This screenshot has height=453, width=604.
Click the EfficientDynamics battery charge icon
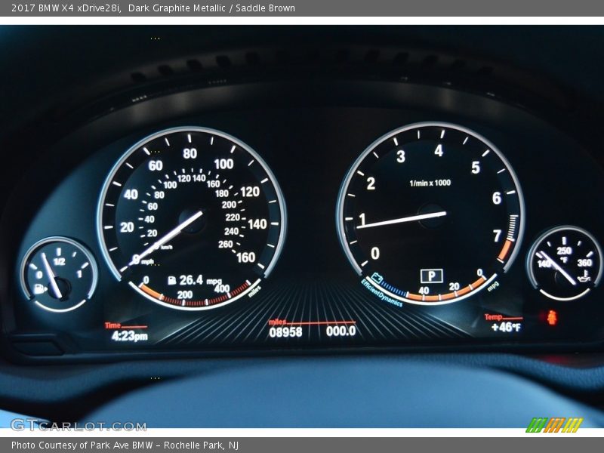(x=377, y=277)
